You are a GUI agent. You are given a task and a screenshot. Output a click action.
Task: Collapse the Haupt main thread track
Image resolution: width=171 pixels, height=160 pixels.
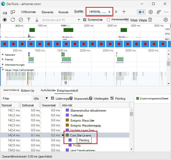3,70
